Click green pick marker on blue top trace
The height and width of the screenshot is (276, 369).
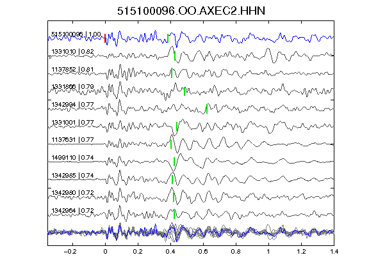coord(168,38)
